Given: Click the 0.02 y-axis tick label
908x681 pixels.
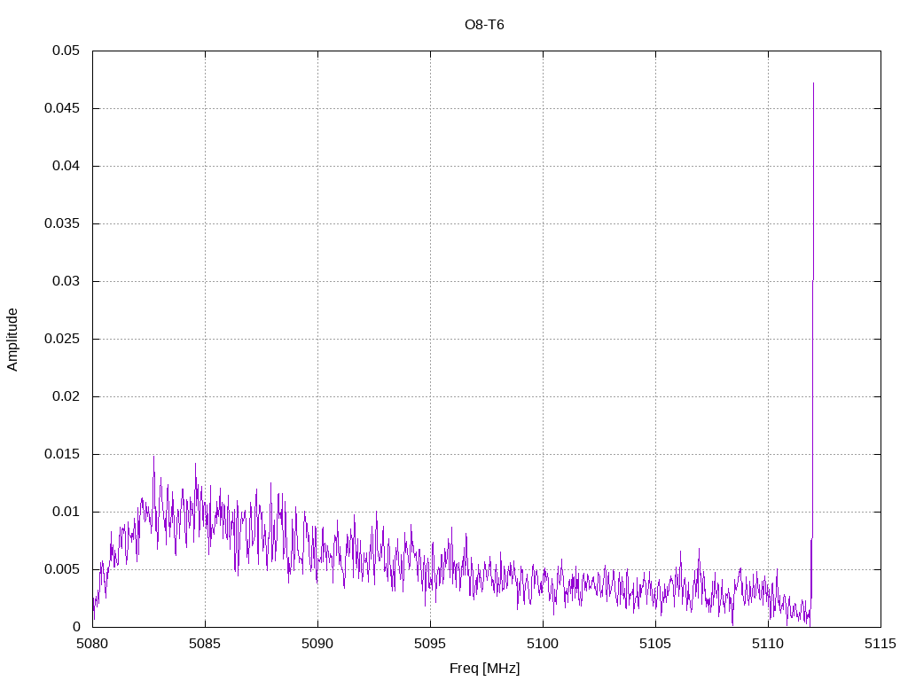Looking at the screenshot, I should (66, 396).
